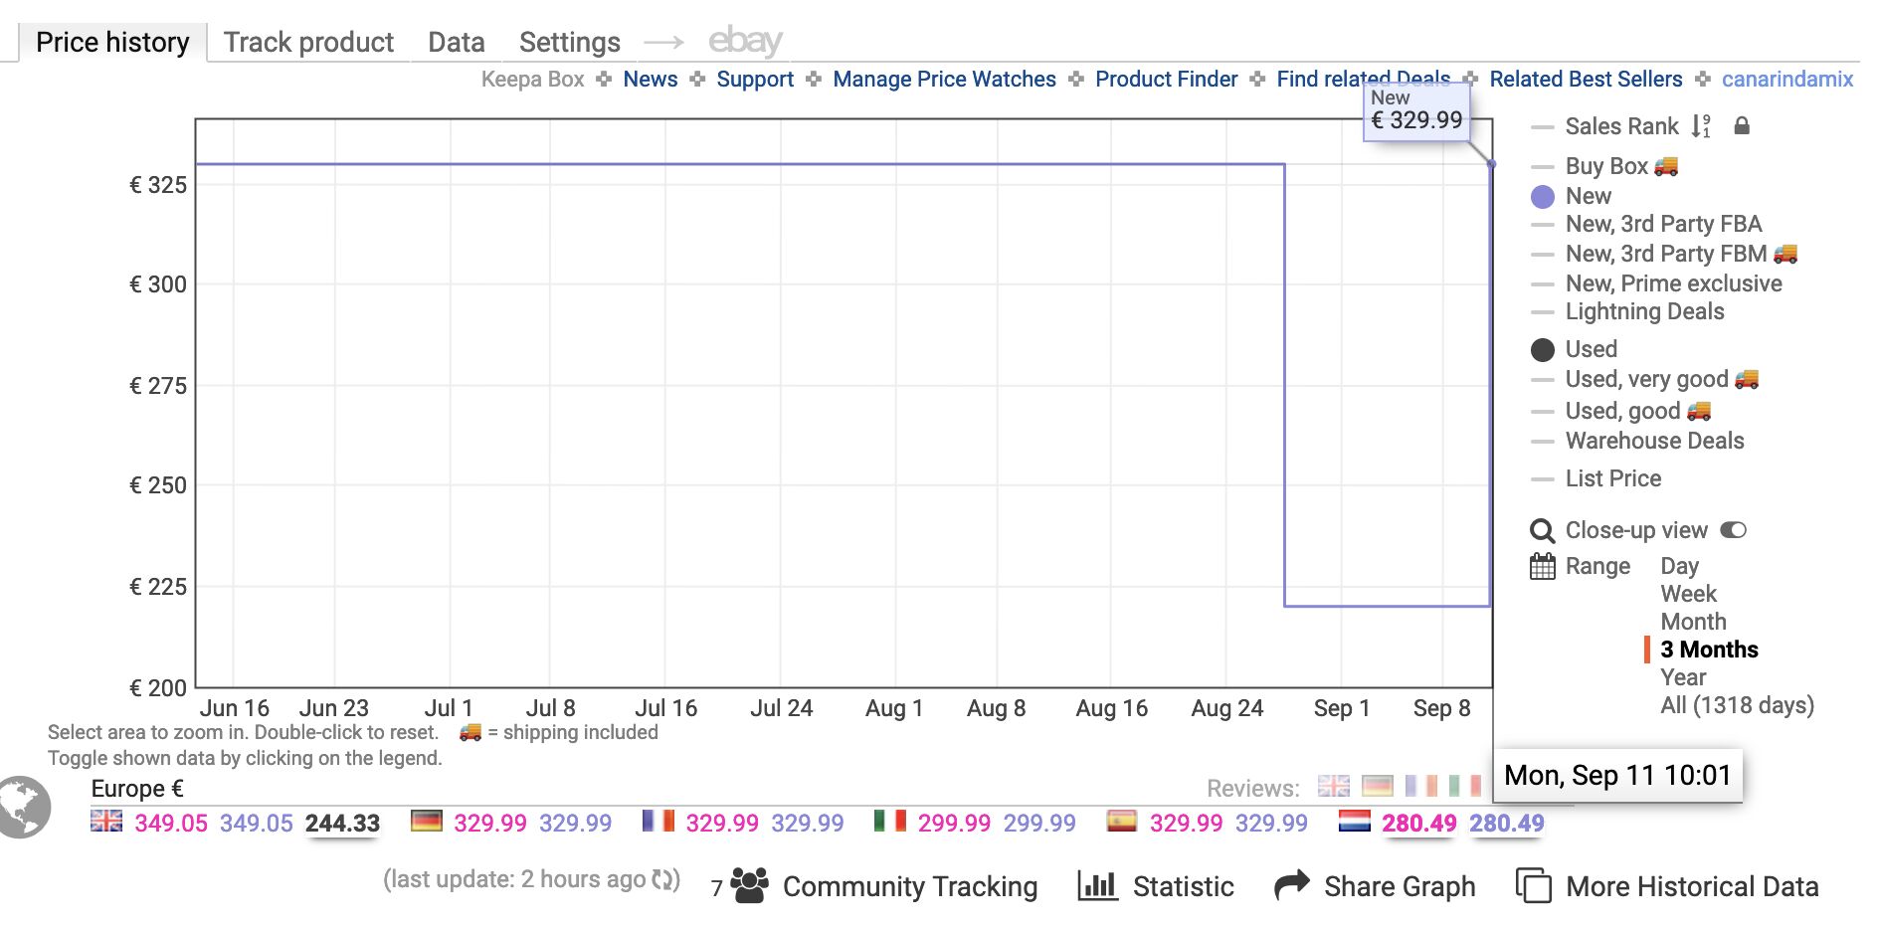Screen dimensions: 1878x931
Task: Click the Product Finder link
Action: coord(1166,79)
